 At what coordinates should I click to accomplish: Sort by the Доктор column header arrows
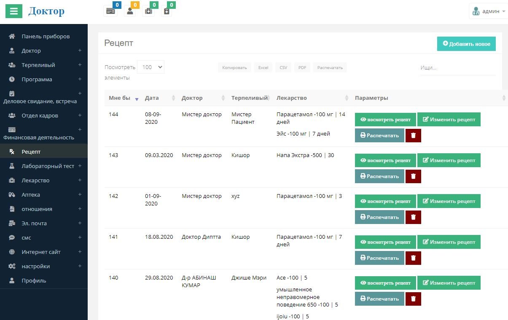tap(223, 98)
